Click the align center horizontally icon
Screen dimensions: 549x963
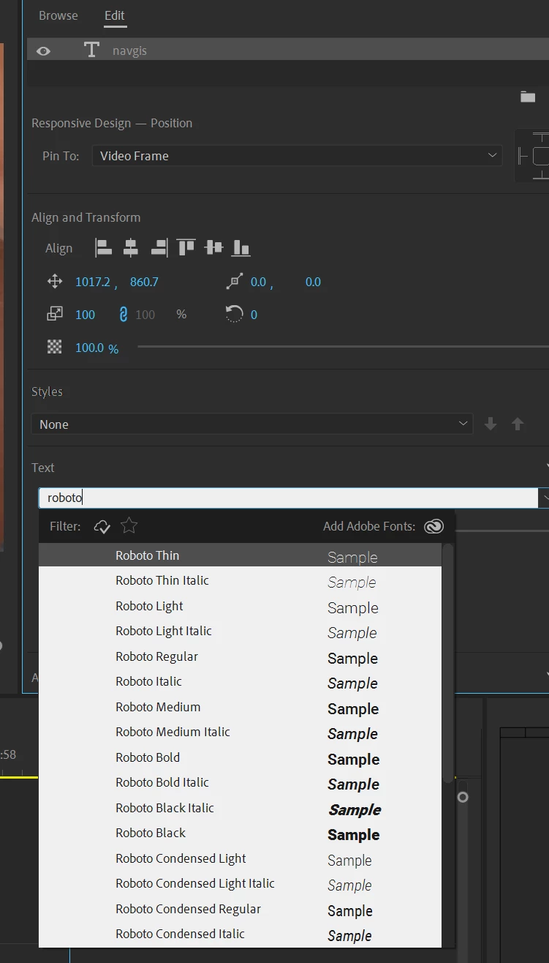coord(131,248)
